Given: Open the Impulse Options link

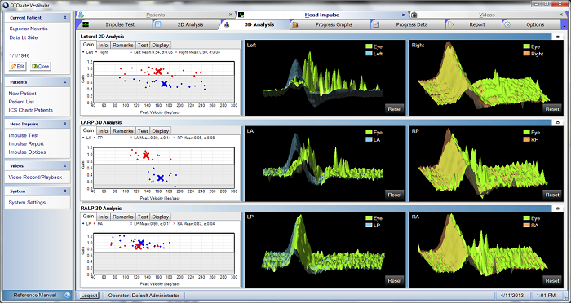Looking at the screenshot, I should point(27,152).
